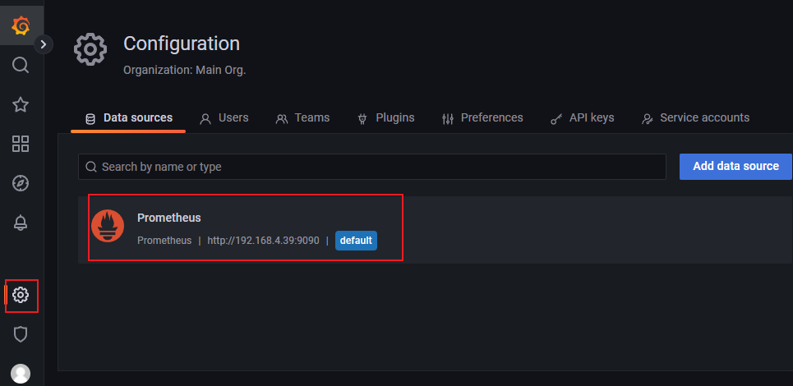Switch to the Service accounts tab
This screenshot has height=386, width=793.
click(x=695, y=118)
